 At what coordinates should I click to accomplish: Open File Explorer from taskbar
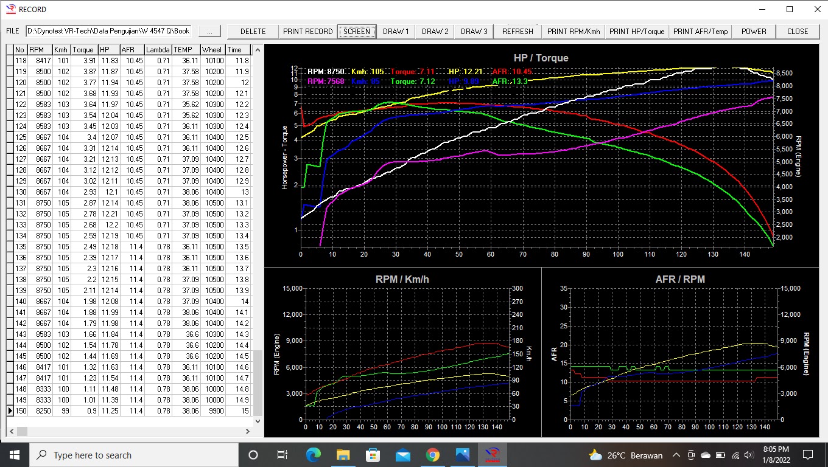point(343,455)
